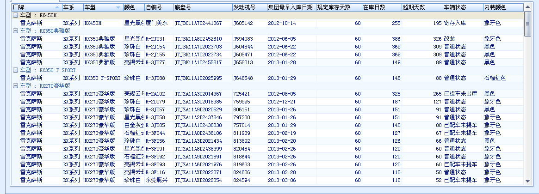The image size is (539, 194).
Task: Sort by 在库日数 column header
Action: pos(382,7)
